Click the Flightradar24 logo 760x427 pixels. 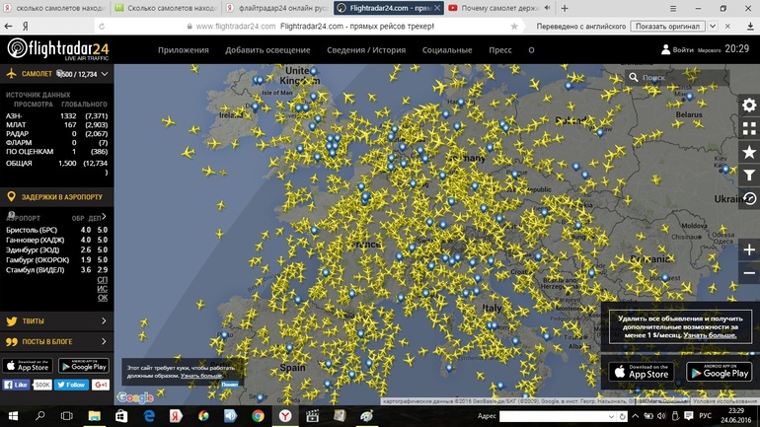(57, 48)
